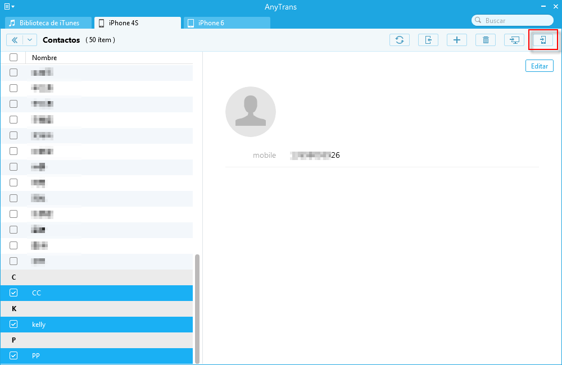
Task: Delete selected contacts with trash icon
Action: point(486,40)
